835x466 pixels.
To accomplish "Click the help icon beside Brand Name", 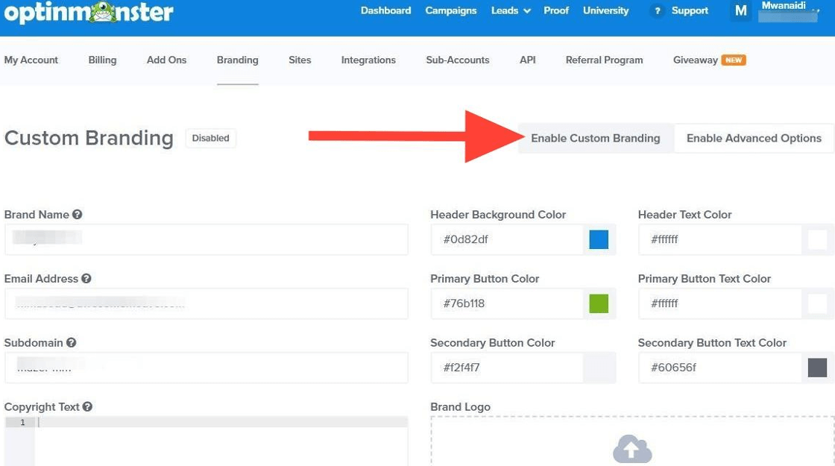I will [x=77, y=215].
